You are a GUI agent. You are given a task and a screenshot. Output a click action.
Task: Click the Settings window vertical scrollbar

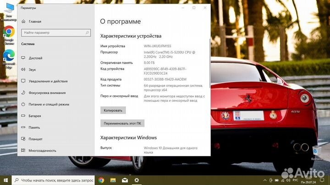[x=209, y=63]
